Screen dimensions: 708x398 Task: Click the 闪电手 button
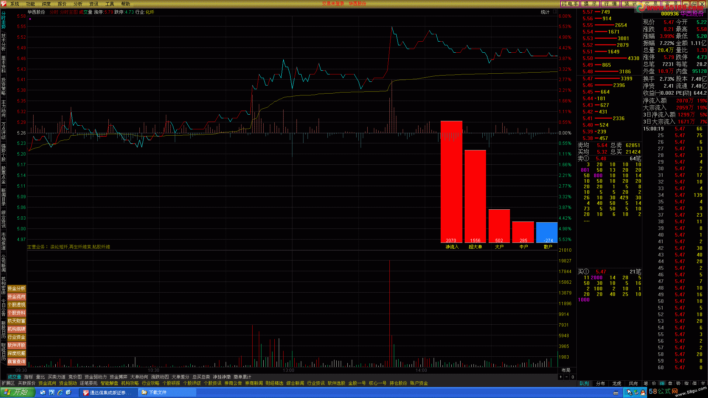[570, 4]
